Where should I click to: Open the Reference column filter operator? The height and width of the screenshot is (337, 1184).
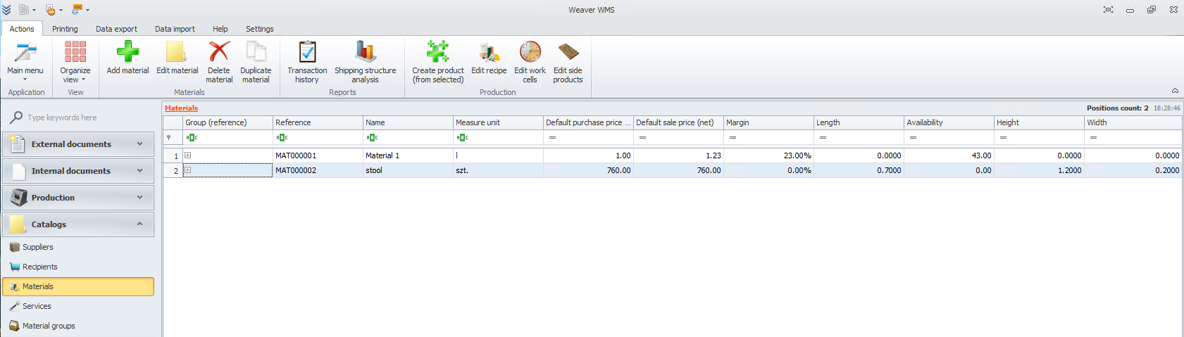(282, 137)
